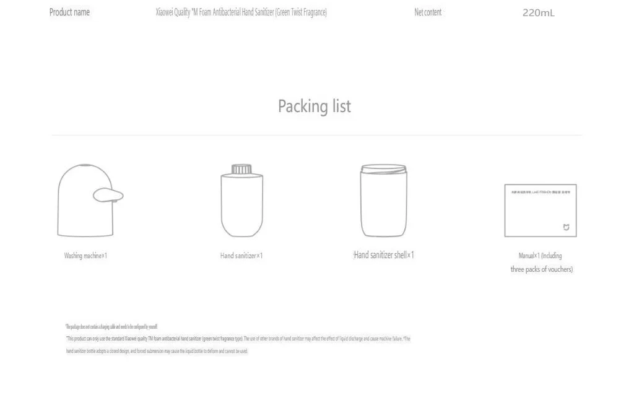Click the '220mL' value

(539, 13)
